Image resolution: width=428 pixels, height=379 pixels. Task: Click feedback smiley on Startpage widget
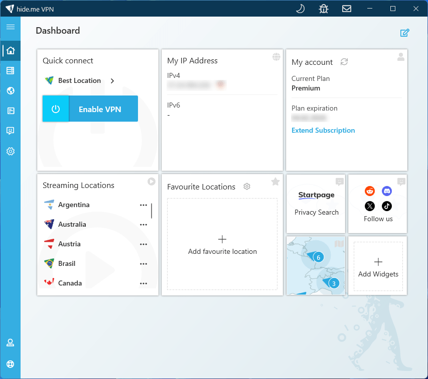pos(339,181)
